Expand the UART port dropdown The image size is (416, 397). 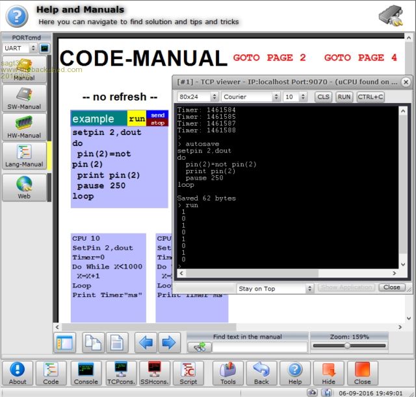tap(19, 48)
